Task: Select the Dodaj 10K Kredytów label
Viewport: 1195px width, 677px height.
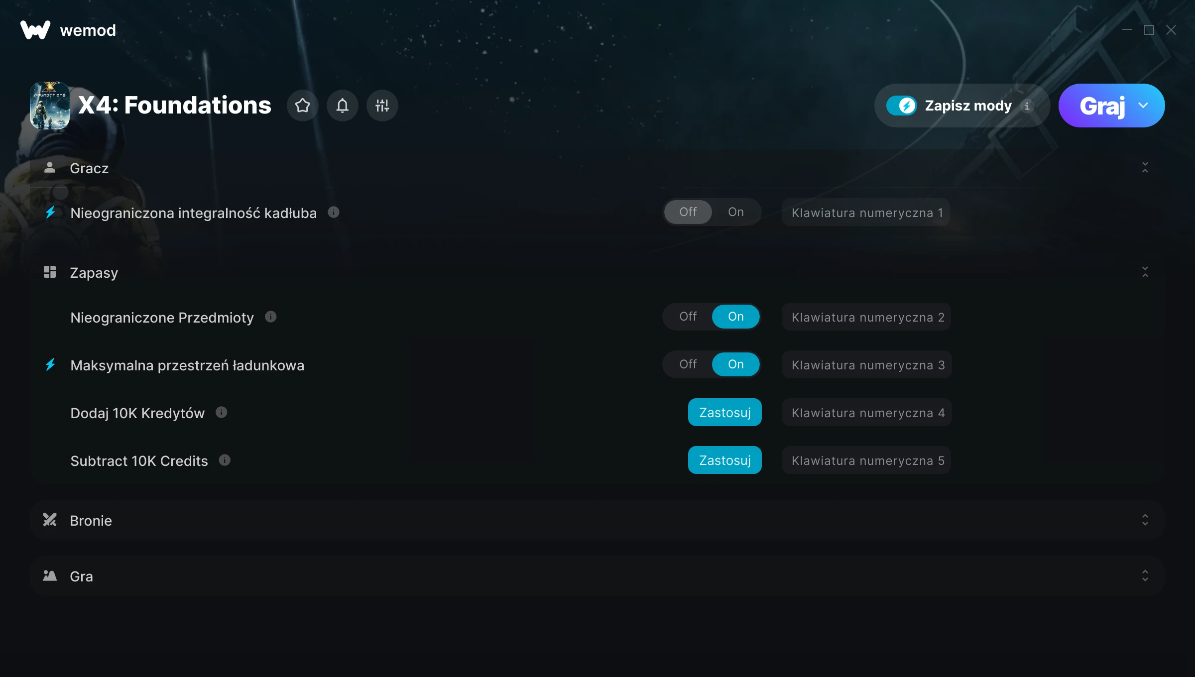Action: (137, 413)
